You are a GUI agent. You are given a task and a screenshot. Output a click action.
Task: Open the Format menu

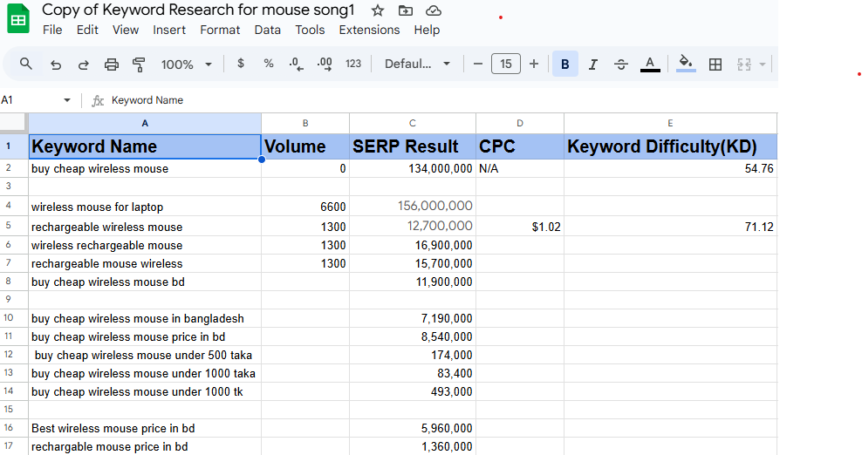pos(220,30)
